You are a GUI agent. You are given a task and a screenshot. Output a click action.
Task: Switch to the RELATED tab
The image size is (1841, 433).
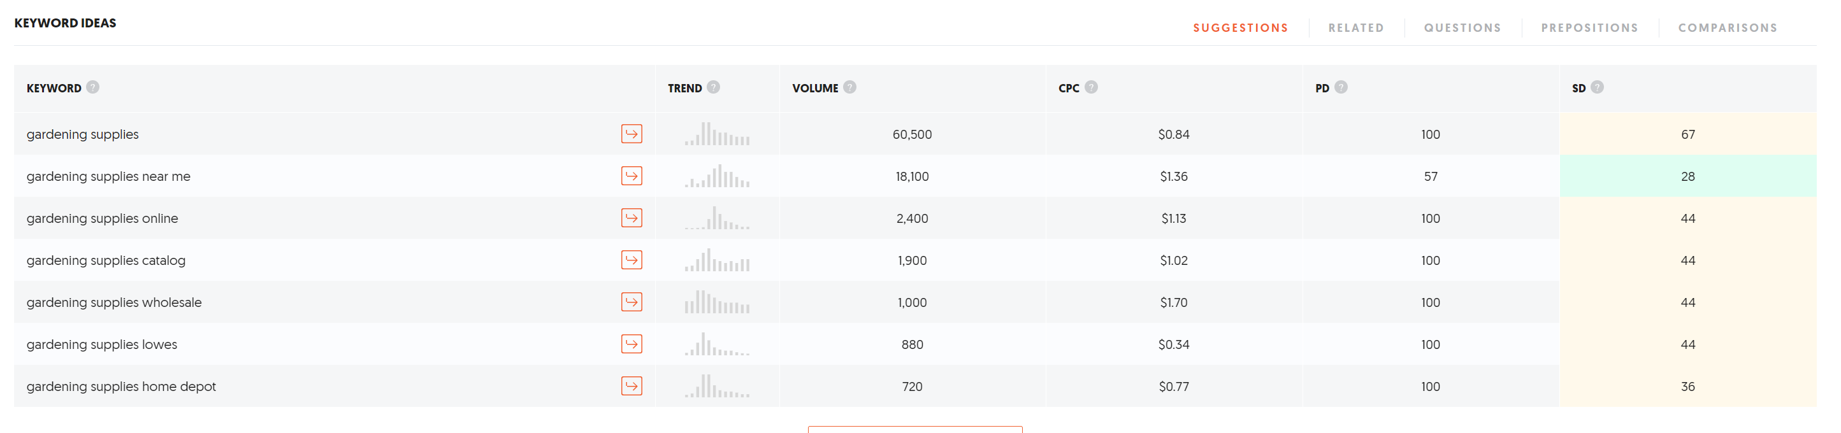pyautogui.click(x=1355, y=28)
